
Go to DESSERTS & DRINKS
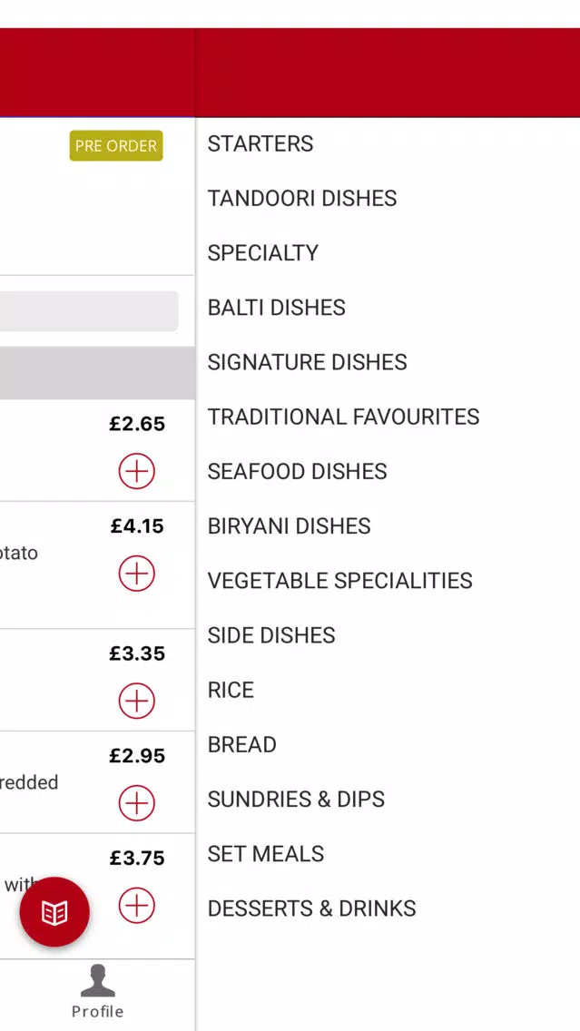click(312, 908)
